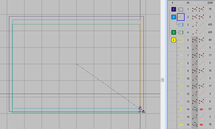Viewport: 215px width, 129px height.
Task: Click the stitch count '425' in row 4
Action: pyautogui.click(x=210, y=32)
